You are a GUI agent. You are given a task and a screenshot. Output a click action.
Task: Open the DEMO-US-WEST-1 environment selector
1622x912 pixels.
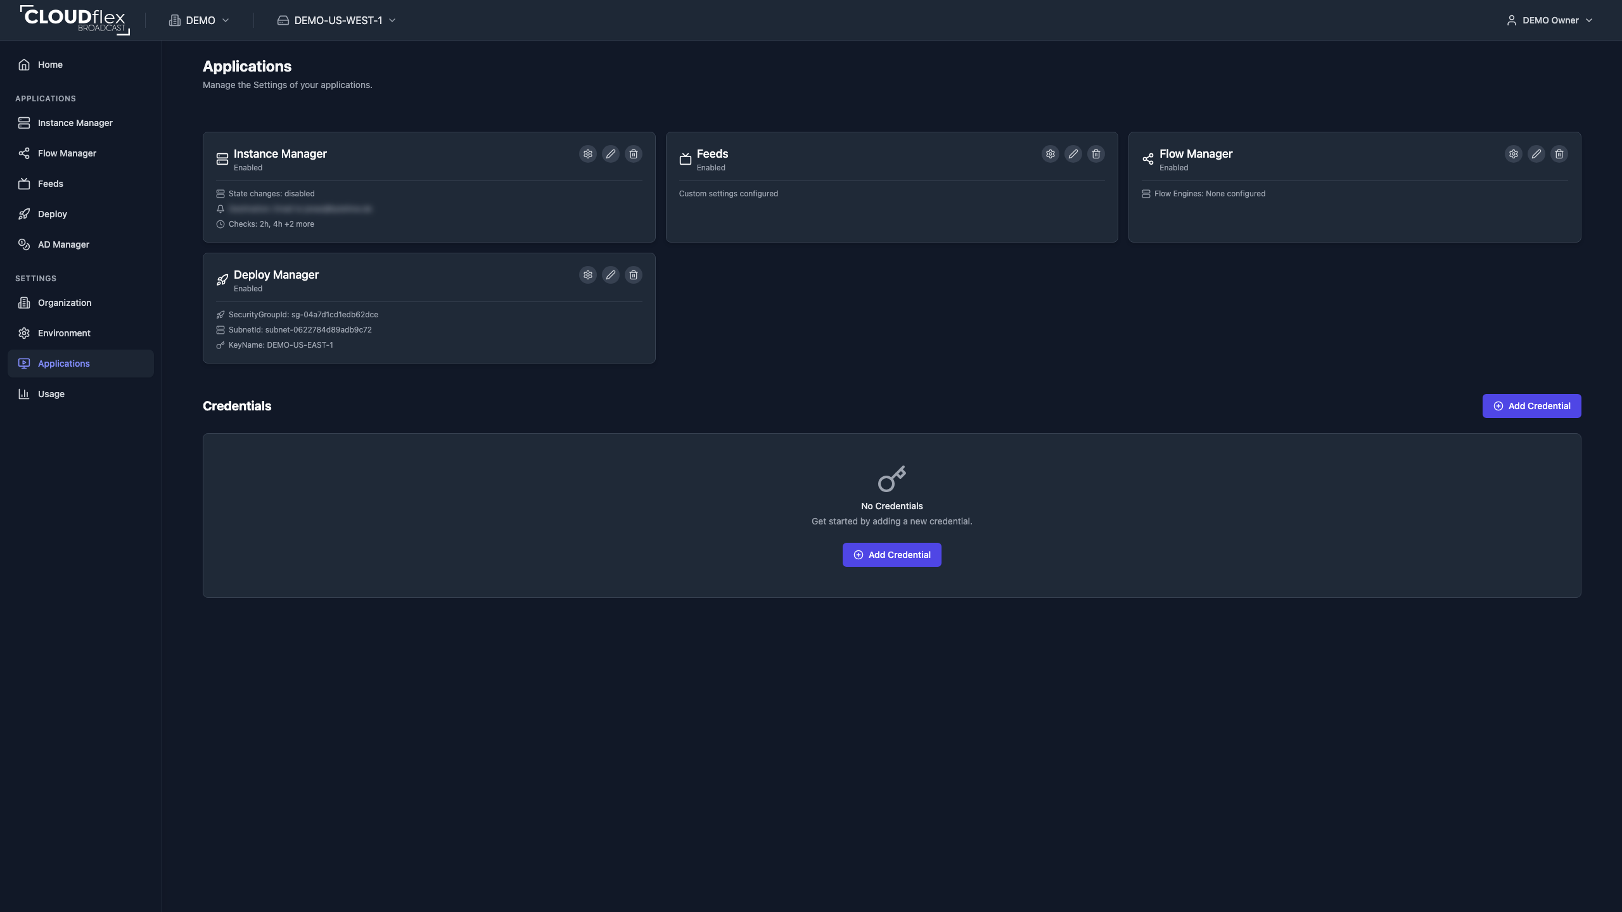coord(336,20)
